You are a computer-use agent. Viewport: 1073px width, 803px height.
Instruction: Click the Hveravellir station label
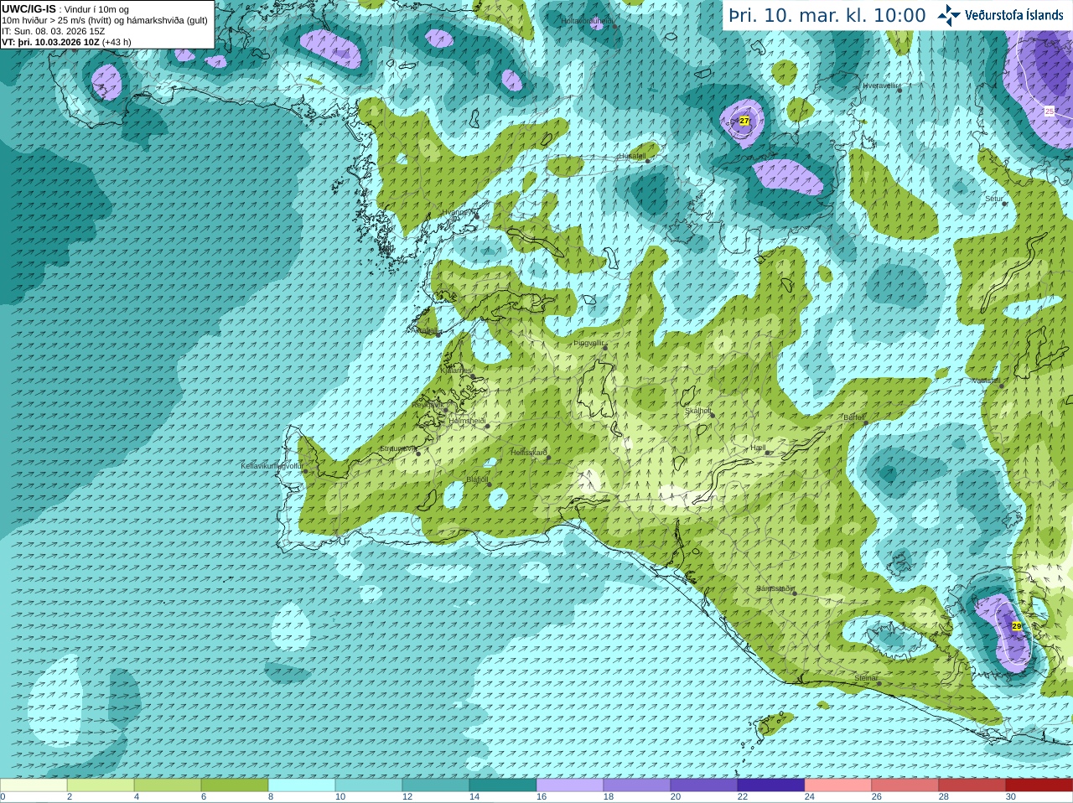[881, 85]
